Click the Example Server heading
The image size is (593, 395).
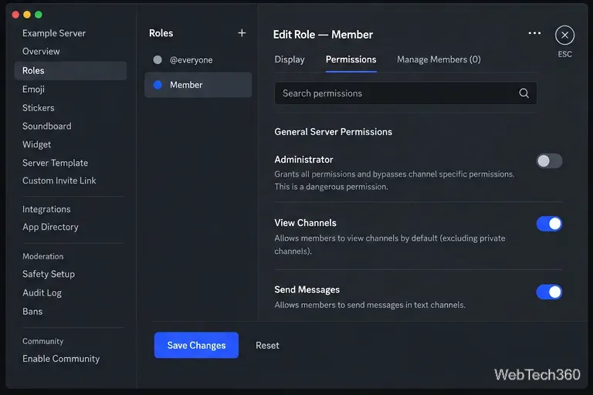[54, 33]
